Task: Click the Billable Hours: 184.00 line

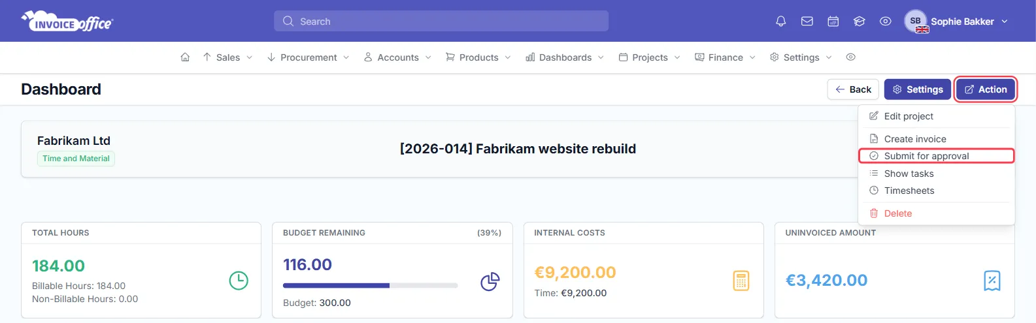Action: tap(78, 286)
